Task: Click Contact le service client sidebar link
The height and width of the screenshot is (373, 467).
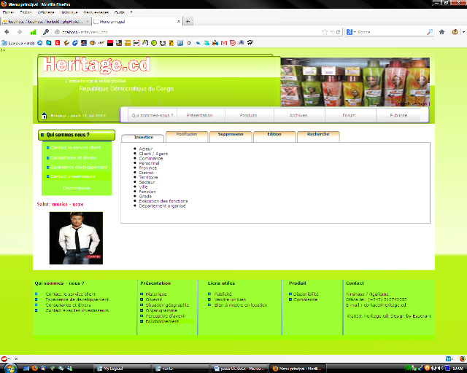Action: coord(75,148)
